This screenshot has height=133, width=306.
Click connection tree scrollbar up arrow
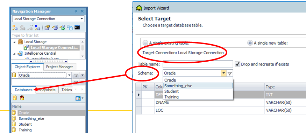click(x=83, y=42)
